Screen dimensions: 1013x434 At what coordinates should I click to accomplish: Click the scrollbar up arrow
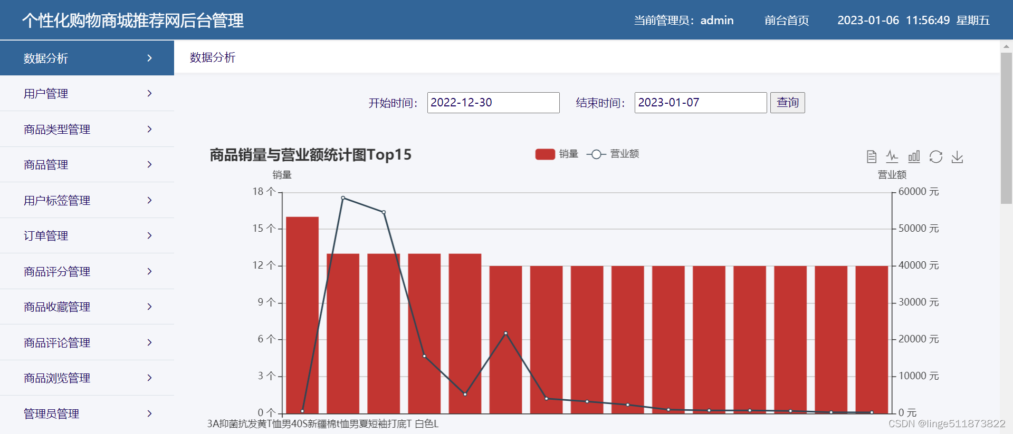[1006, 46]
